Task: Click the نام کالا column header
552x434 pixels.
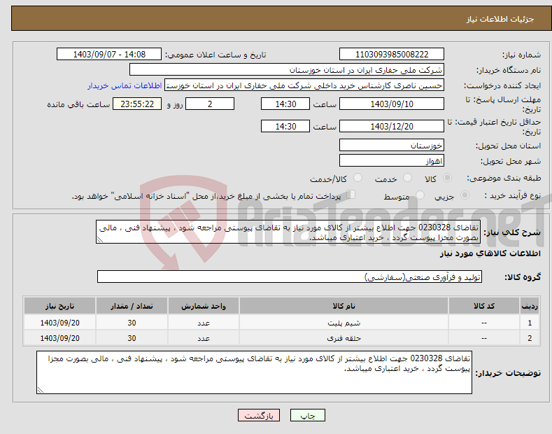Action: point(344,306)
